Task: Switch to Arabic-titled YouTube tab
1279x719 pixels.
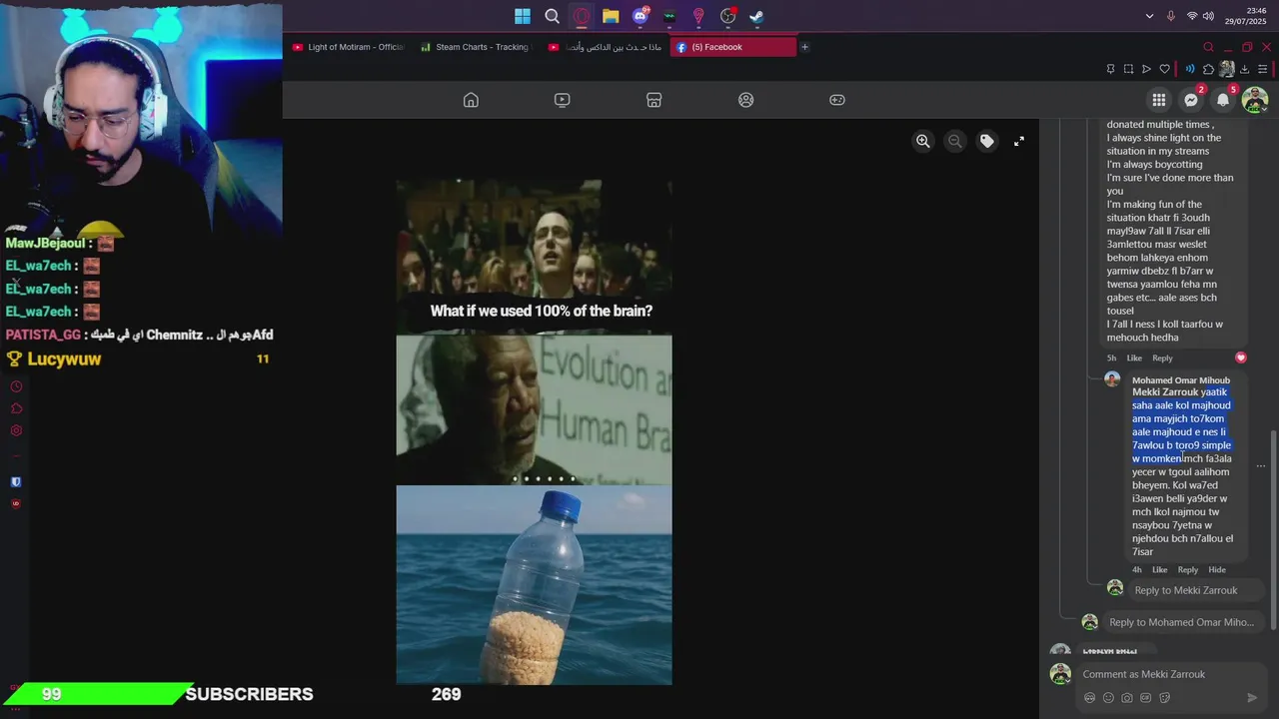Action: point(605,47)
